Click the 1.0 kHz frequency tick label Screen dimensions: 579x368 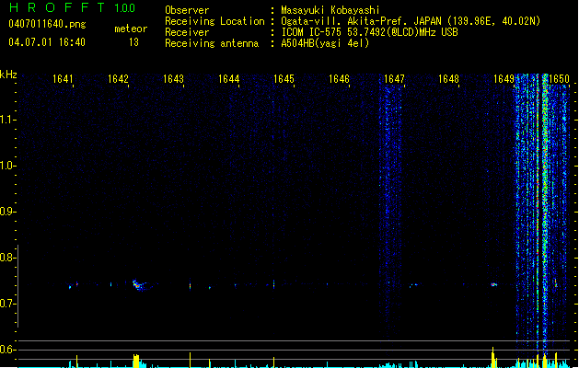(x=7, y=166)
